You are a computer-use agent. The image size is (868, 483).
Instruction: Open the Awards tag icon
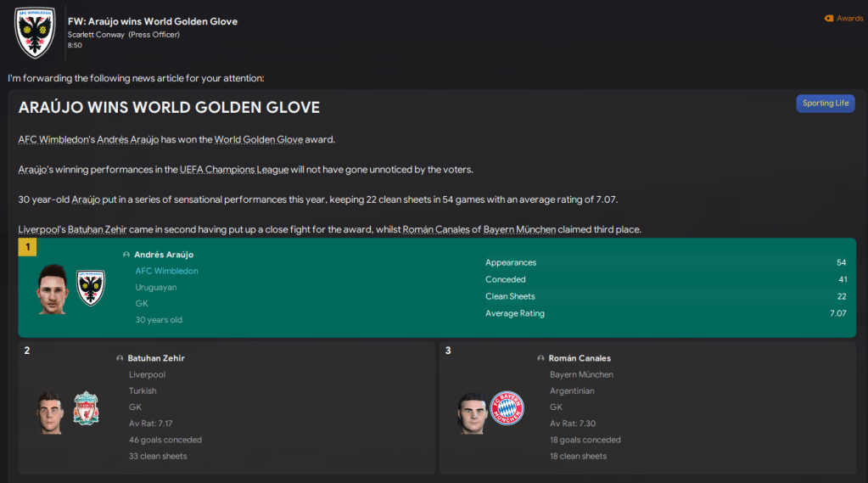click(x=829, y=18)
